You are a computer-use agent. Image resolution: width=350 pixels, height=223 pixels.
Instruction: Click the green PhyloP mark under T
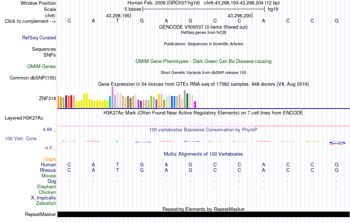tap(117, 141)
